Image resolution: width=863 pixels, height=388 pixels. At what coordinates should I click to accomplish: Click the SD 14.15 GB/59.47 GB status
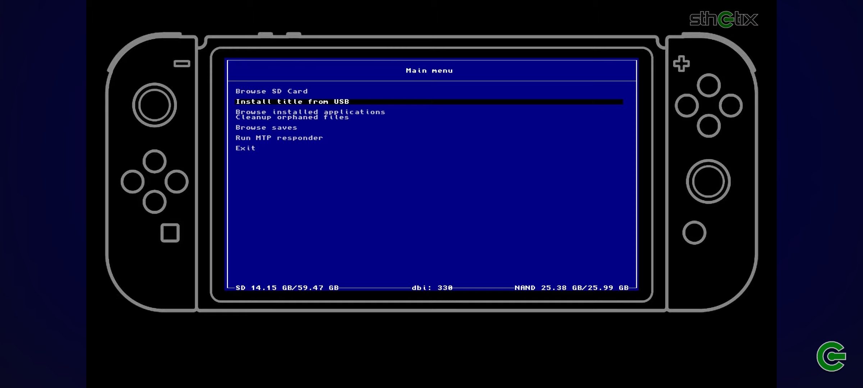[x=287, y=288]
